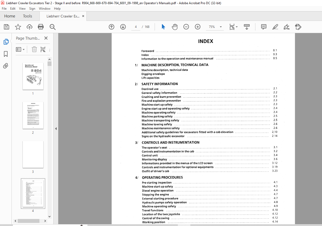
Task: Add document to favorites with star icon
Action: 18,27
